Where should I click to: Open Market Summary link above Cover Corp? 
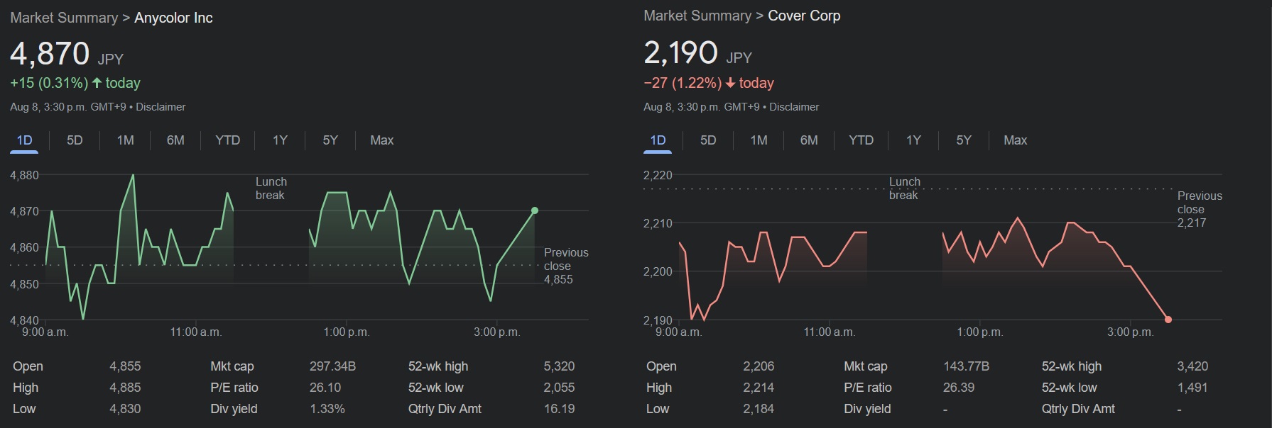pos(697,16)
